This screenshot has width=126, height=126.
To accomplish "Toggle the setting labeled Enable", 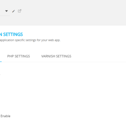I will click(5, 116).
